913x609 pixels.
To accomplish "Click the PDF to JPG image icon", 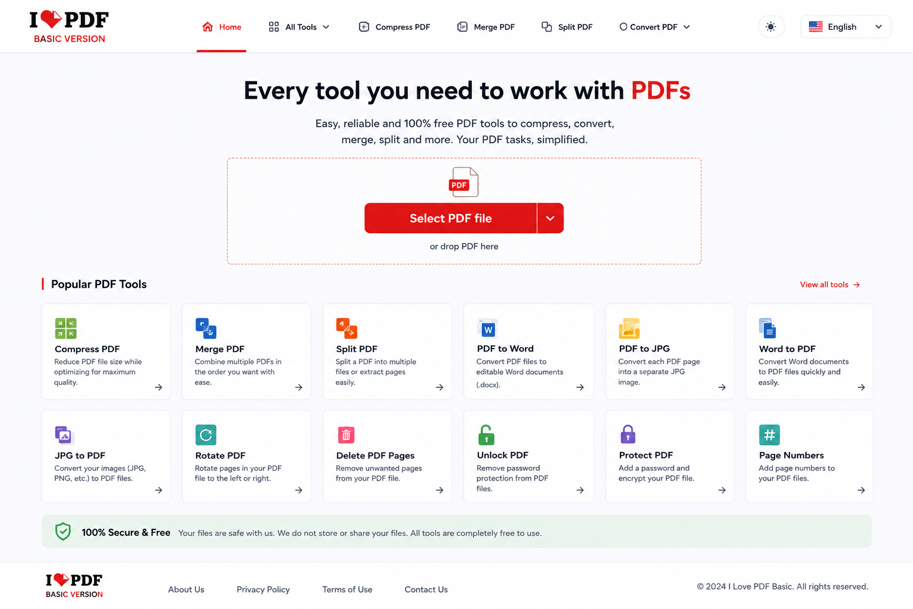I will pyautogui.click(x=629, y=328).
